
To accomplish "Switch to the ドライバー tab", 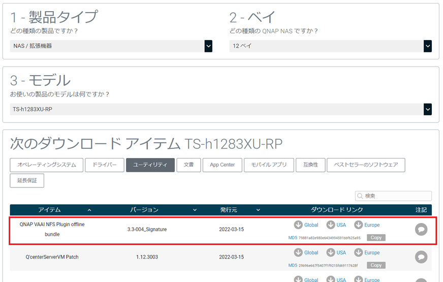I will click(x=104, y=165).
